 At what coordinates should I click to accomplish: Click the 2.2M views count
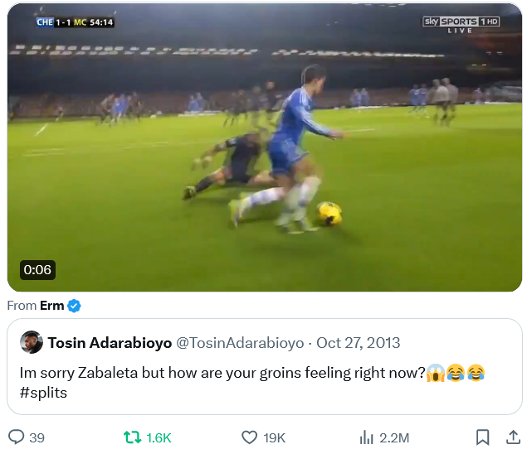[394, 438]
